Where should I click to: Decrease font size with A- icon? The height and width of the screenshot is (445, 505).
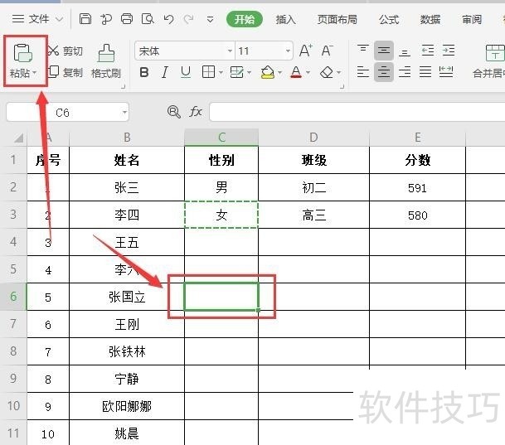pos(327,51)
